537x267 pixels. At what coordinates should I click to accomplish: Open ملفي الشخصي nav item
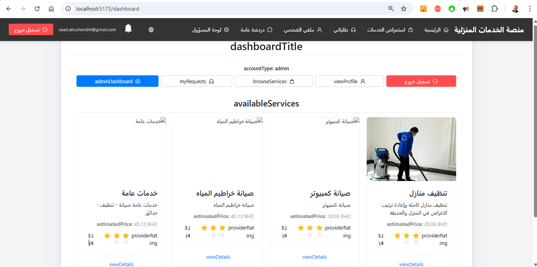(x=303, y=30)
